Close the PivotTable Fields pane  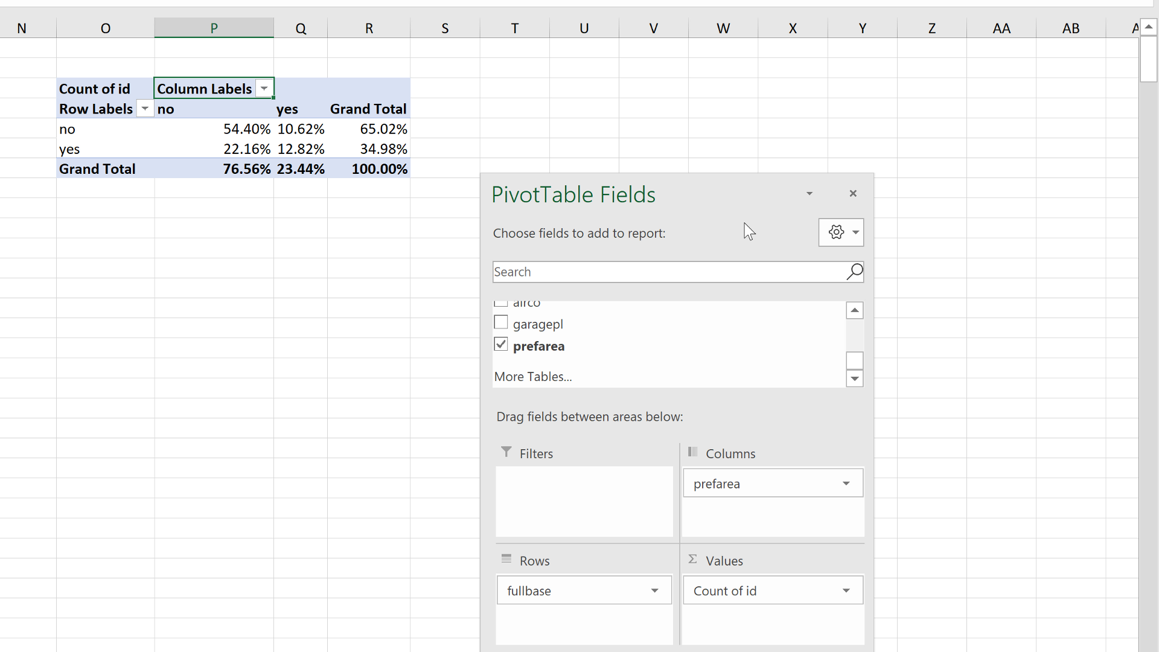(853, 194)
